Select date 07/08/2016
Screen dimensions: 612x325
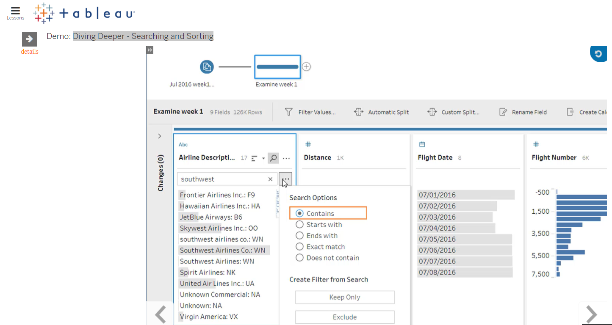[x=465, y=272]
